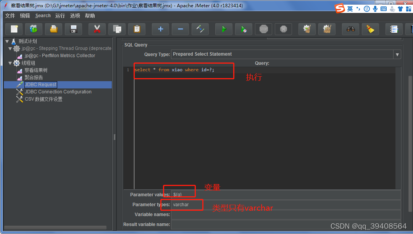
Task: Select 聚合报告 in the tree
Action: click(34, 78)
